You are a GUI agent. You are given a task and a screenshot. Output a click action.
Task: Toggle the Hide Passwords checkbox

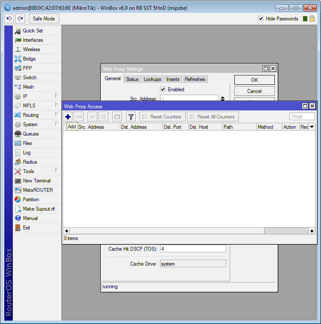261,19
